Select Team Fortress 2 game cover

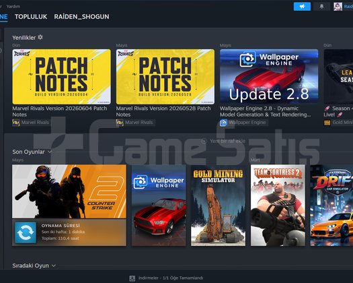click(x=278, y=205)
